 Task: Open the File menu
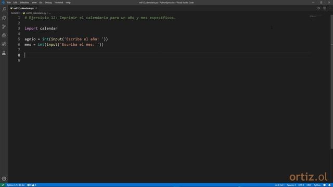coord(9,3)
